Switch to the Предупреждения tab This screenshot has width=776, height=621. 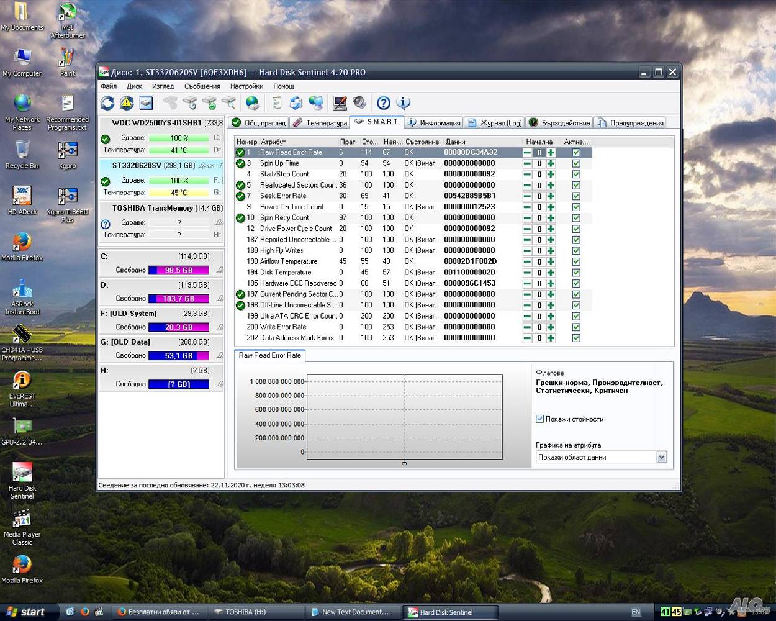(631, 123)
